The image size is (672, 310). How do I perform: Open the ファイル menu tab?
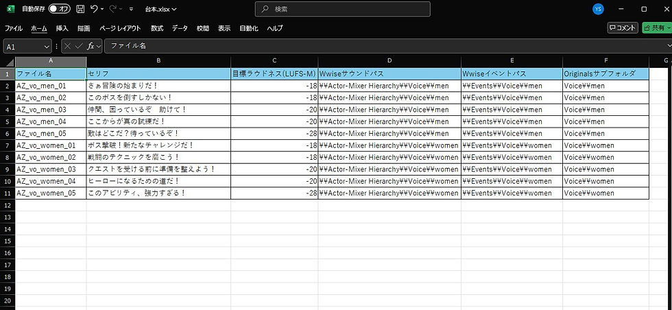coord(14,28)
